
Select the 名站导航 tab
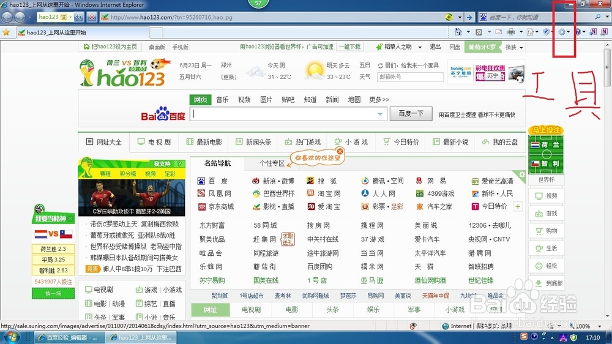point(217,163)
